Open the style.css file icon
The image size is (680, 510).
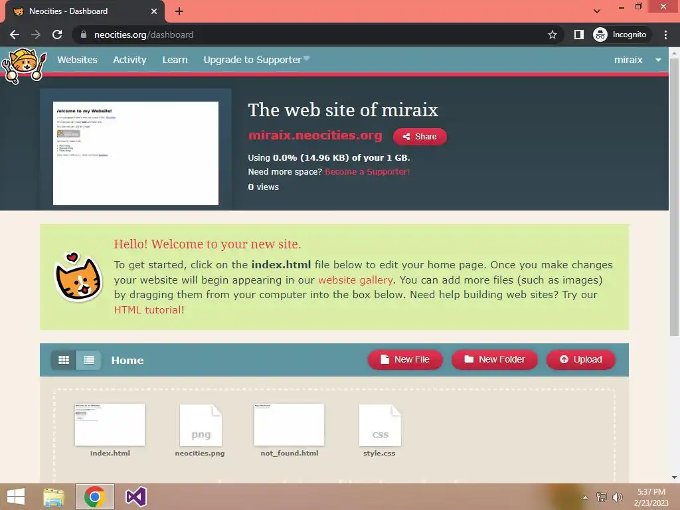pos(380,425)
